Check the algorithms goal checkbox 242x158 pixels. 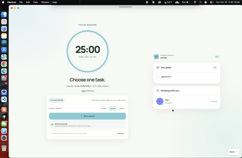pyautogui.click(x=158, y=77)
